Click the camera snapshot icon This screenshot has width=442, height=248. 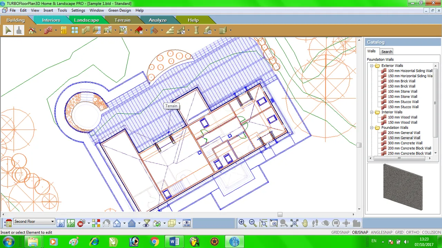click(x=157, y=223)
